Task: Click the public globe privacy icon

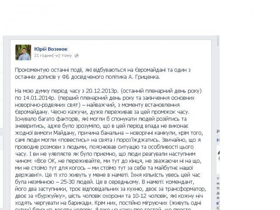Action: [76, 55]
